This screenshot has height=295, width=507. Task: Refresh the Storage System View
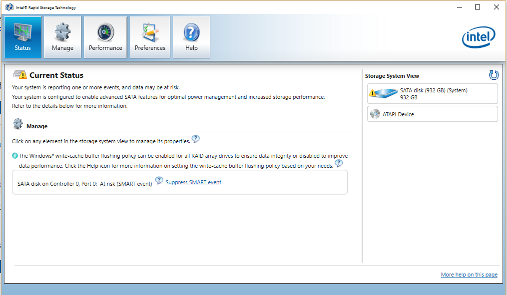tap(494, 75)
